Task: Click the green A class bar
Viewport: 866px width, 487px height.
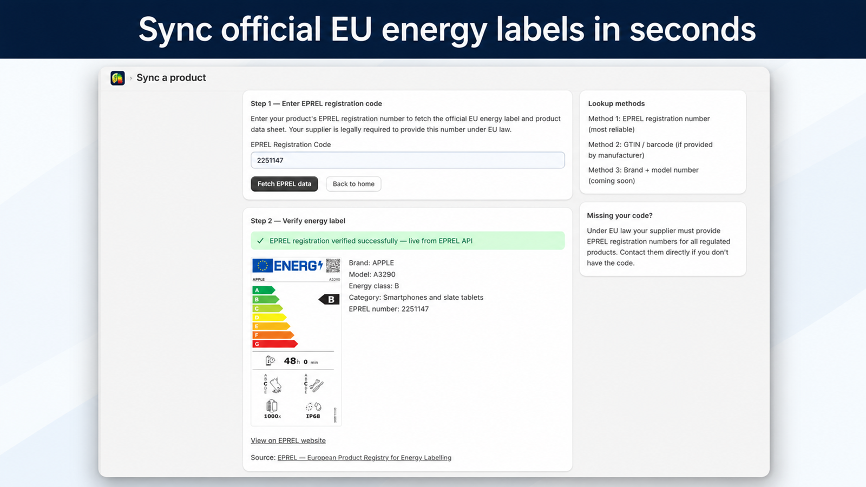Action: [264, 290]
